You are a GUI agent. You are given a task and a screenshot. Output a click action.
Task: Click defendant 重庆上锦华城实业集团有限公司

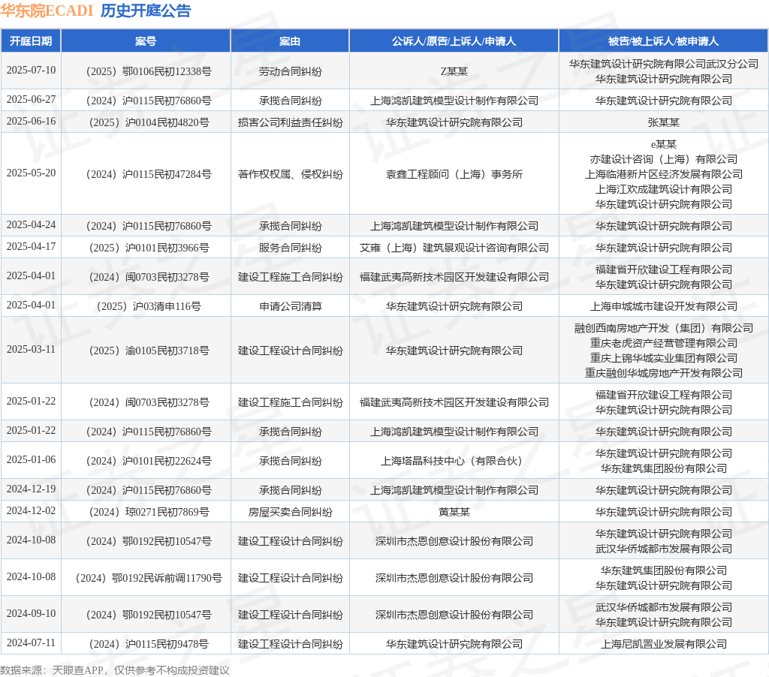[664, 358]
